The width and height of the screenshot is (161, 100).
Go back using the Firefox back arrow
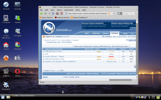[x=41, y=13]
